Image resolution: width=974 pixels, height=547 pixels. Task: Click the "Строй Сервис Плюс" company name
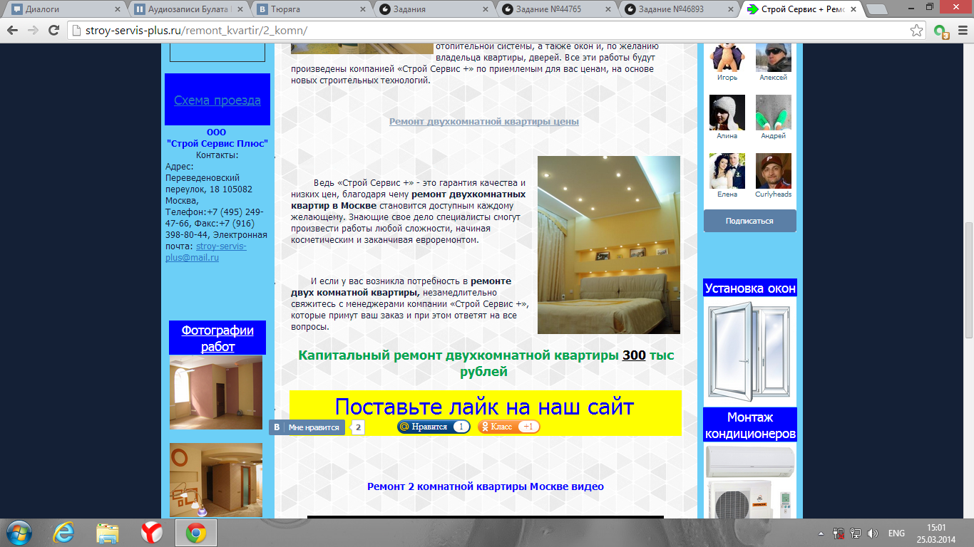(x=217, y=143)
